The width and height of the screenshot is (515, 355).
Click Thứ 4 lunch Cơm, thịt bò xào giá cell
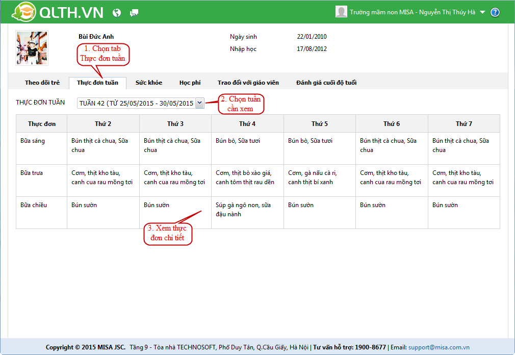point(247,181)
